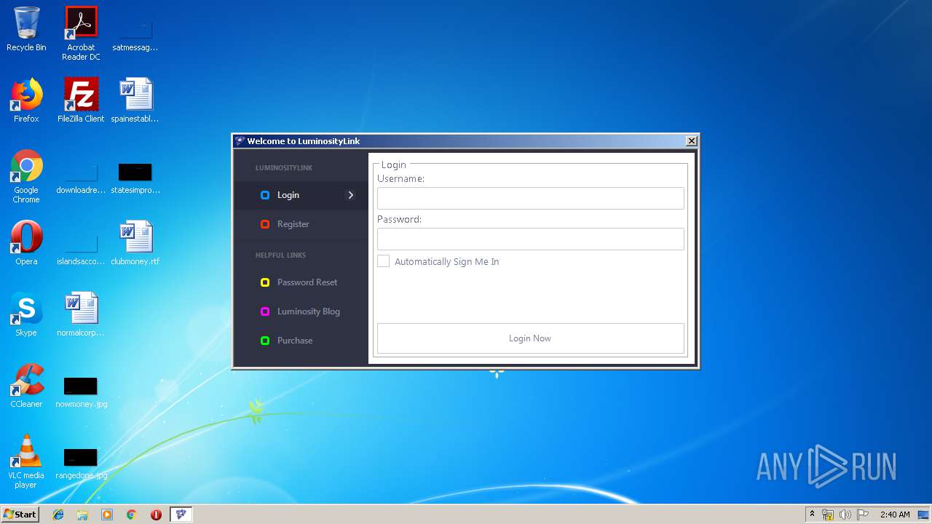Screen dimensions: 932x524
Task: Select the nowmoney.jpg file icon
Action: tap(81, 392)
